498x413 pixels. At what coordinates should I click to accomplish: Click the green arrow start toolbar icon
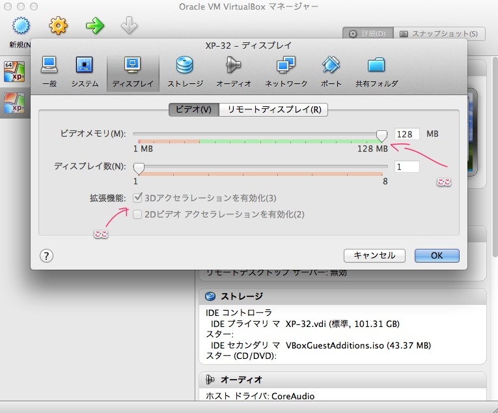[x=94, y=26]
